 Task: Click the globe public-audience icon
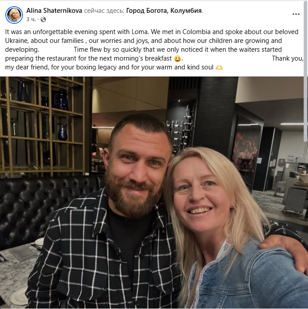pyautogui.click(x=43, y=19)
